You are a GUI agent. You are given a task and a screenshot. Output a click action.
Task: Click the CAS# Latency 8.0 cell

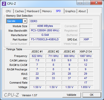tap(53, 60)
